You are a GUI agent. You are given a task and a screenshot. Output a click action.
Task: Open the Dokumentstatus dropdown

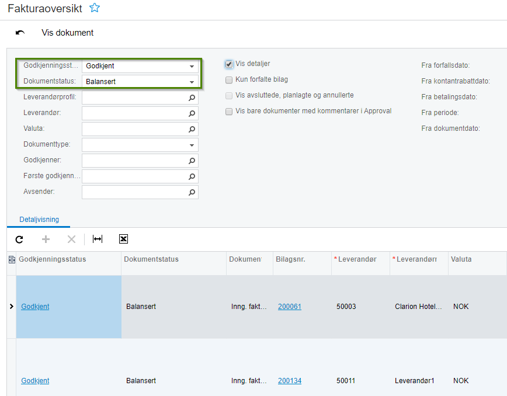pos(192,82)
